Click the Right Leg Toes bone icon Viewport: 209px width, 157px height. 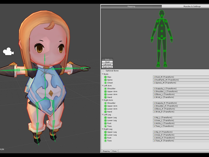pyautogui.click(x=105, y=141)
